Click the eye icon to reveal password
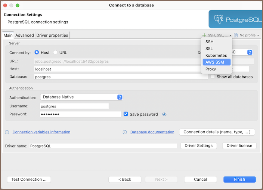This screenshot has width=263, height=190. pyautogui.click(x=164, y=114)
